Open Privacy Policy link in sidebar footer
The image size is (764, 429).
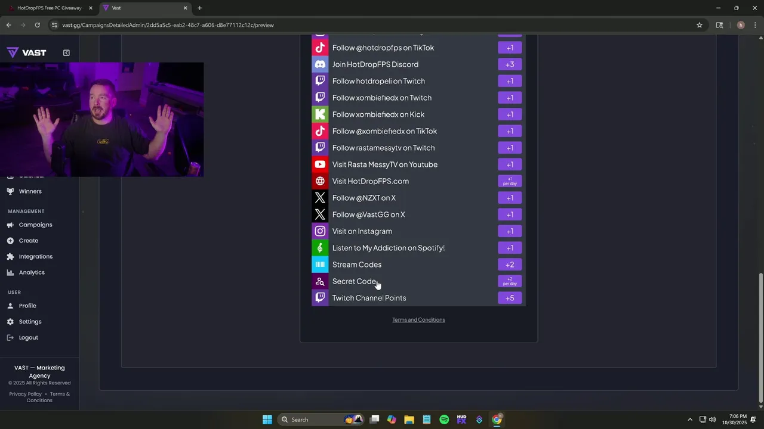[26, 394]
